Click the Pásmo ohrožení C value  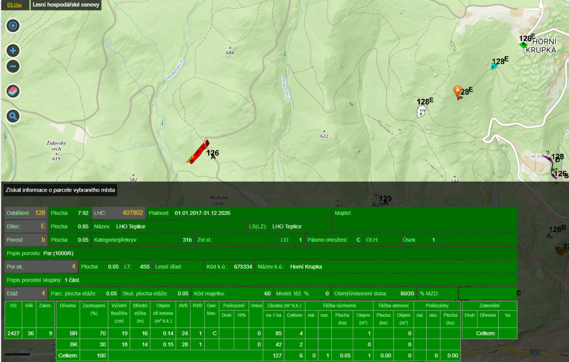pyautogui.click(x=358, y=240)
